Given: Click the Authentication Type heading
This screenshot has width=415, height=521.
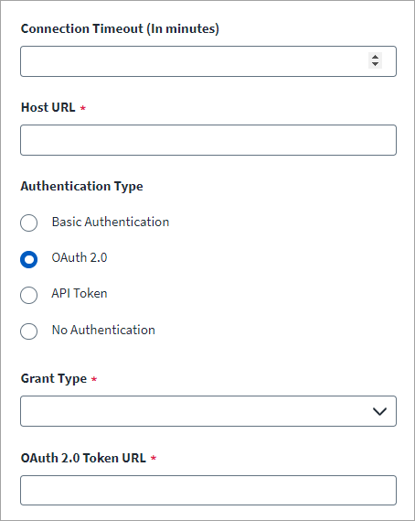Looking at the screenshot, I should [82, 187].
